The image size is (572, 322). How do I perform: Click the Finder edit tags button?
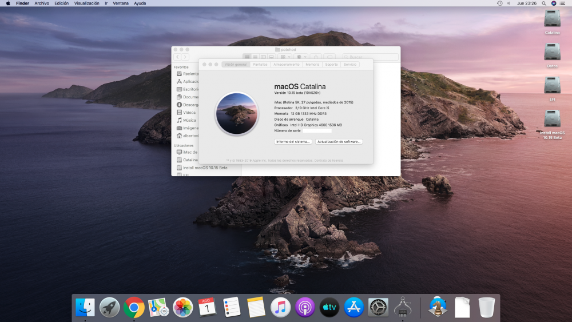click(329, 57)
